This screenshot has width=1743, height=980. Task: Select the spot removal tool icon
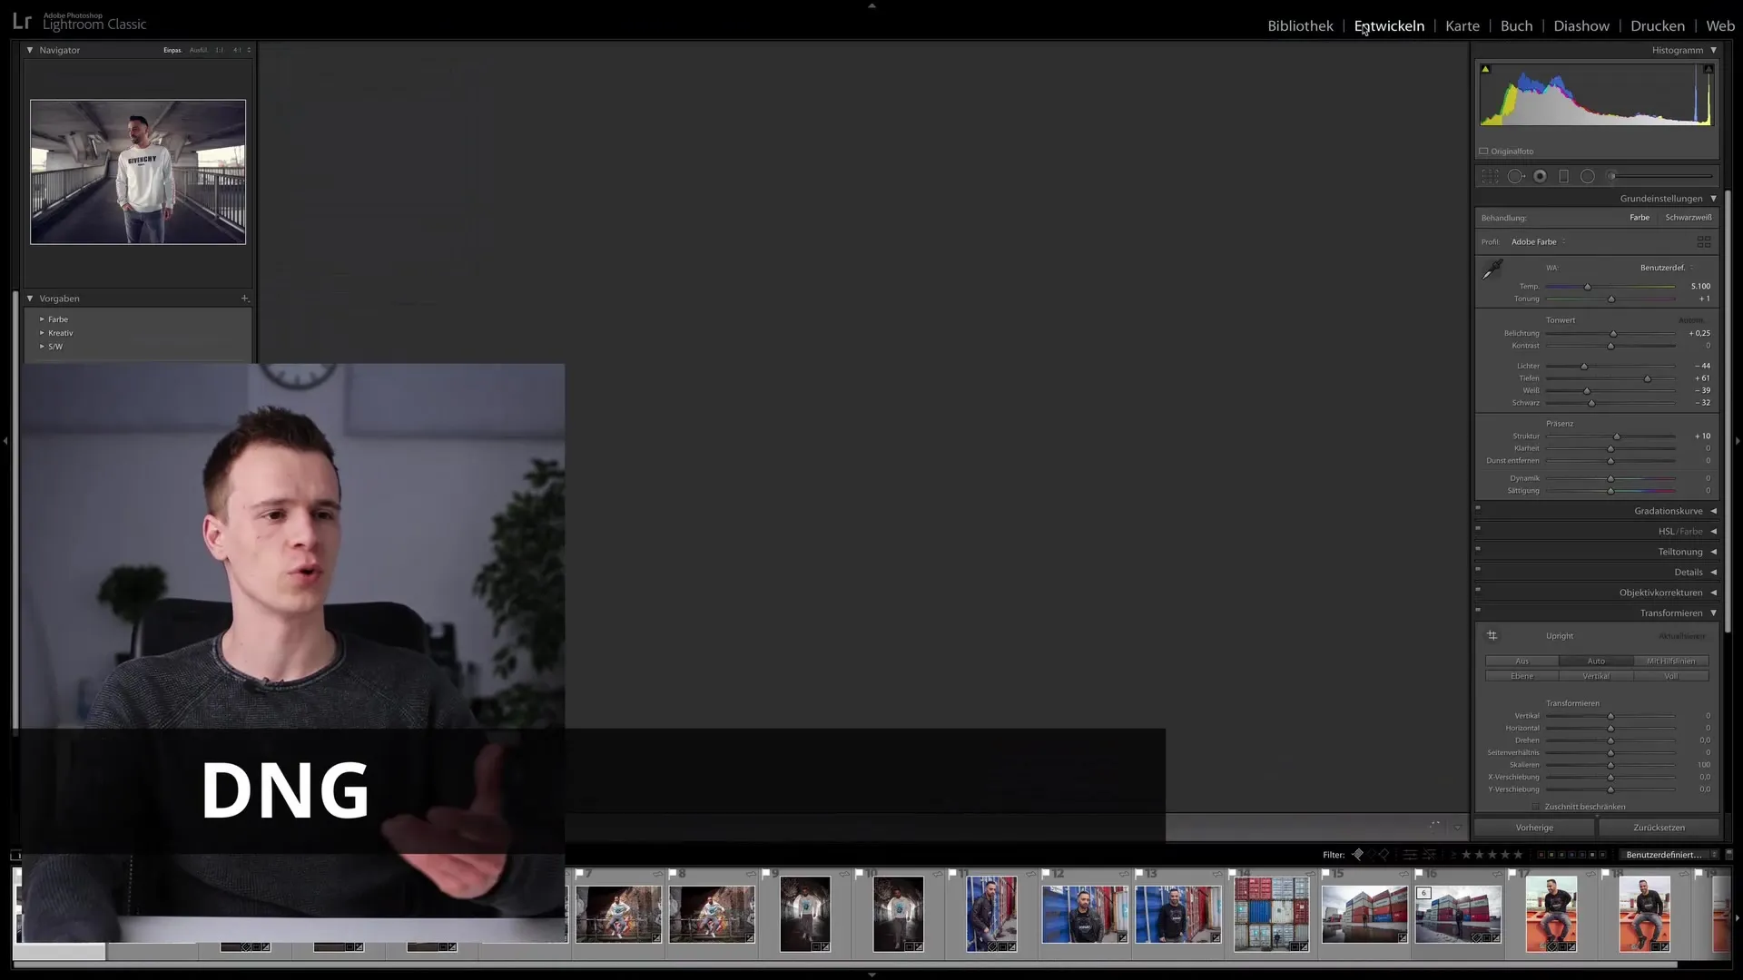[1515, 176]
